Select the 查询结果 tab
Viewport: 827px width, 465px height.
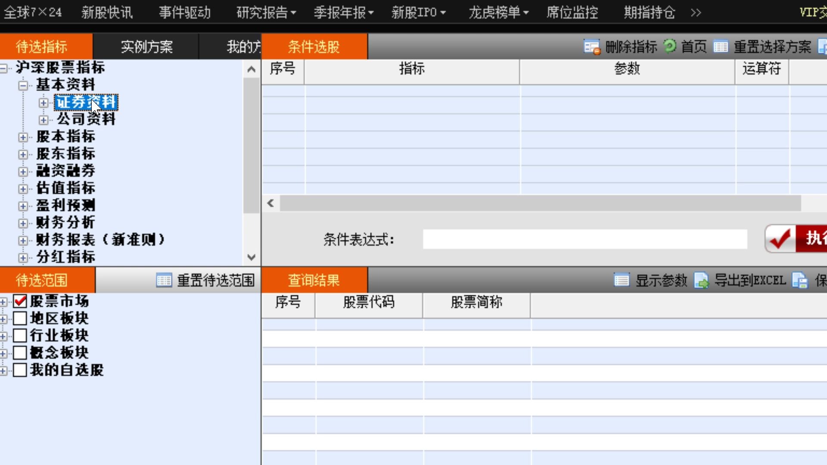pos(314,280)
